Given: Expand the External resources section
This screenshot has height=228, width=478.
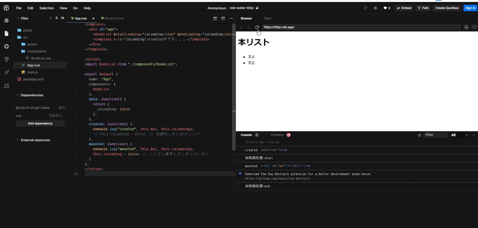Looking at the screenshot, I should (18, 140).
